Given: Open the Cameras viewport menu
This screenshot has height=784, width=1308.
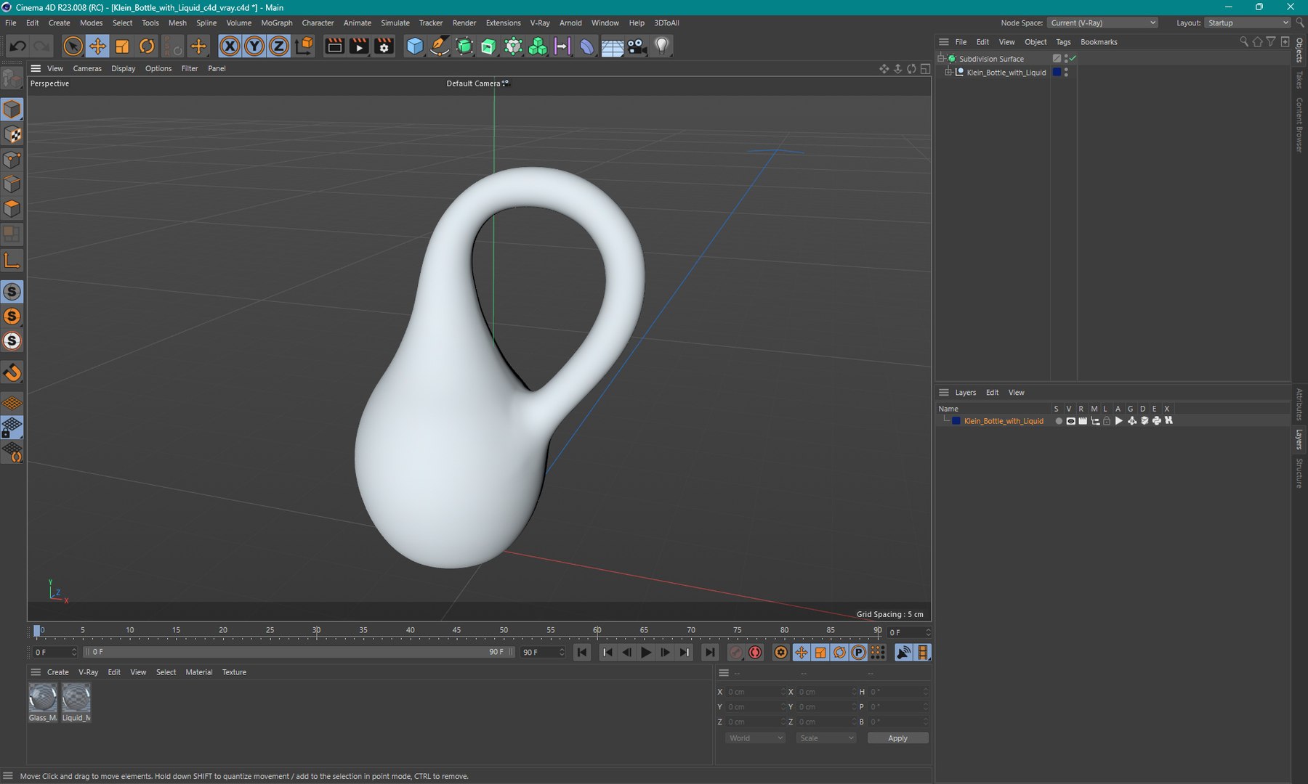Looking at the screenshot, I should (x=87, y=69).
